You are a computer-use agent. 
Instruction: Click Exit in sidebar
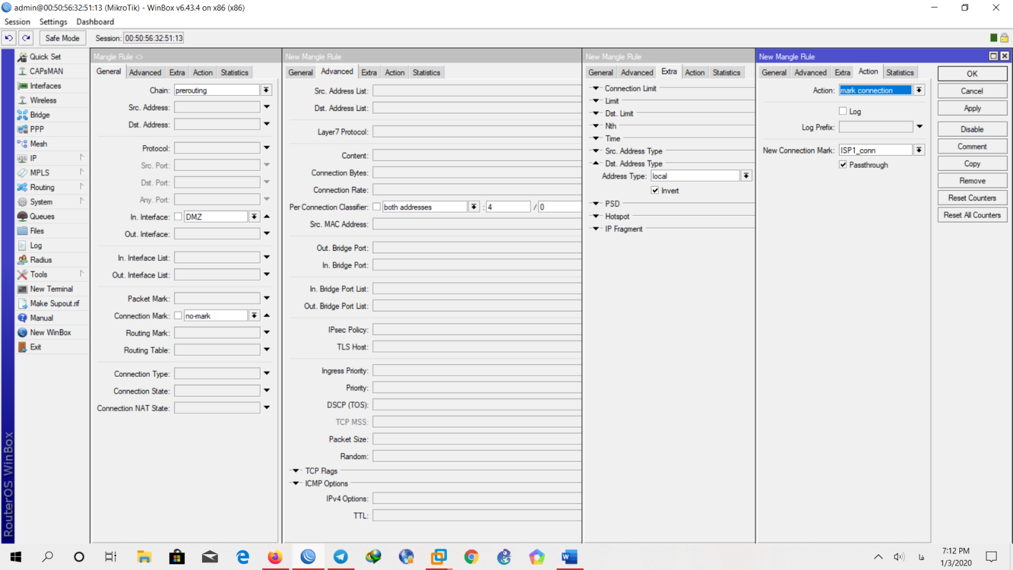point(35,347)
